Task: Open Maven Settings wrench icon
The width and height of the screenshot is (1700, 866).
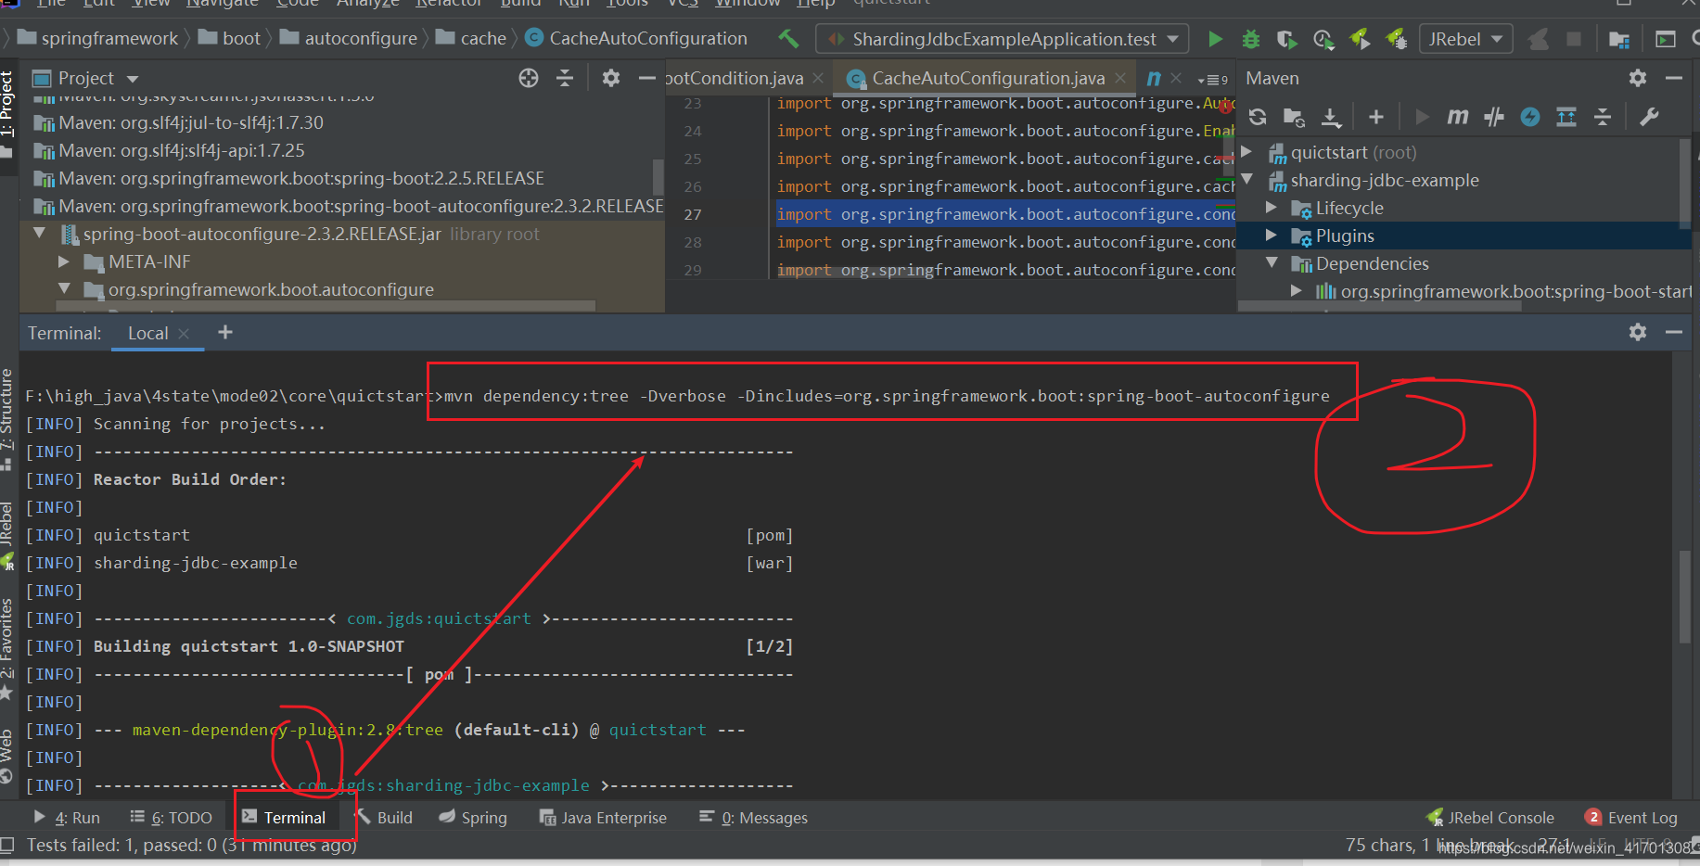Action: 1649,117
